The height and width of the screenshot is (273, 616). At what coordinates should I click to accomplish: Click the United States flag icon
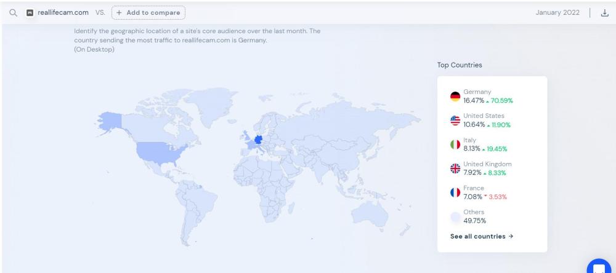455,121
